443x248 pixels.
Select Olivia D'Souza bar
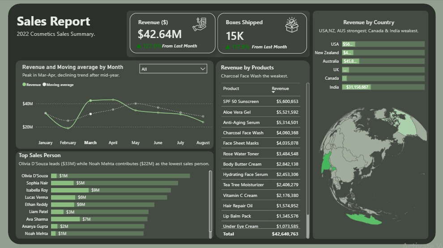pos(120,176)
